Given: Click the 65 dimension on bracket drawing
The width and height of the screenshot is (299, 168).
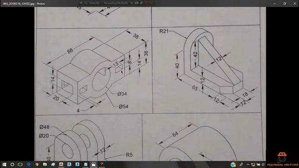Looking at the screenshot, I should (x=195, y=88).
